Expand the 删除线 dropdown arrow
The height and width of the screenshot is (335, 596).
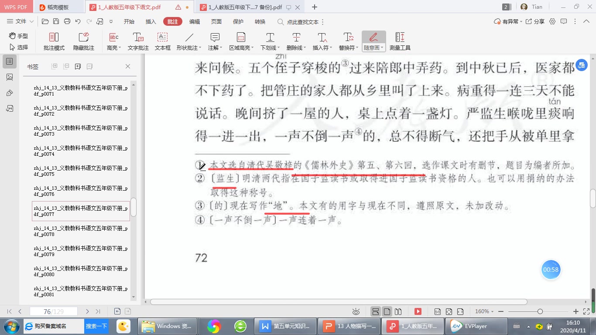coord(304,48)
